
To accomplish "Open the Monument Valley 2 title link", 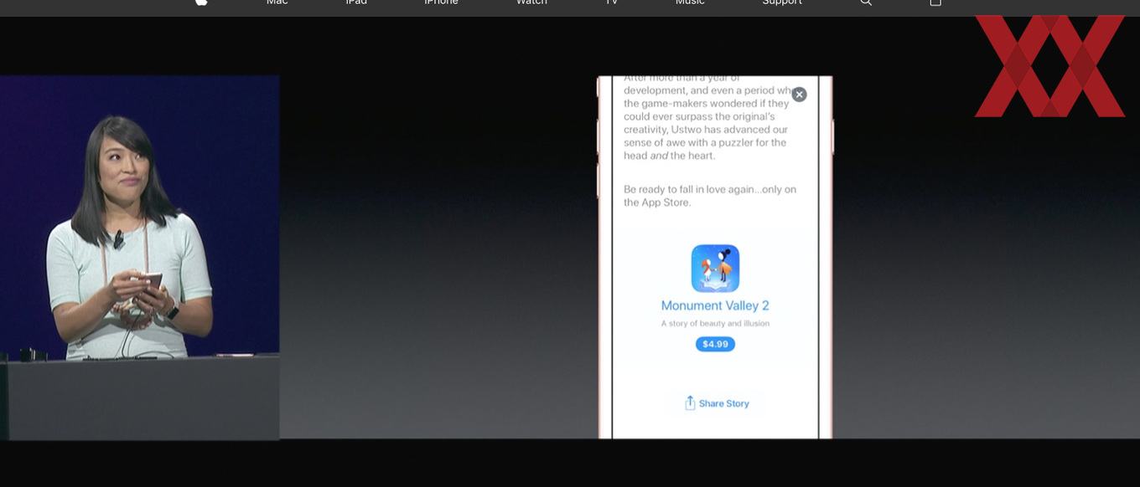I will pyautogui.click(x=715, y=305).
